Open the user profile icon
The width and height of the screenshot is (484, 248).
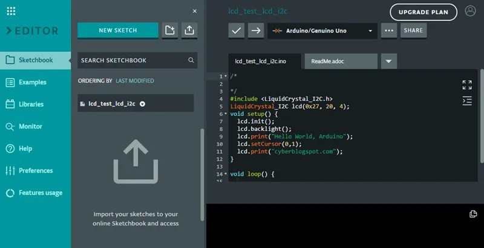coord(471,11)
